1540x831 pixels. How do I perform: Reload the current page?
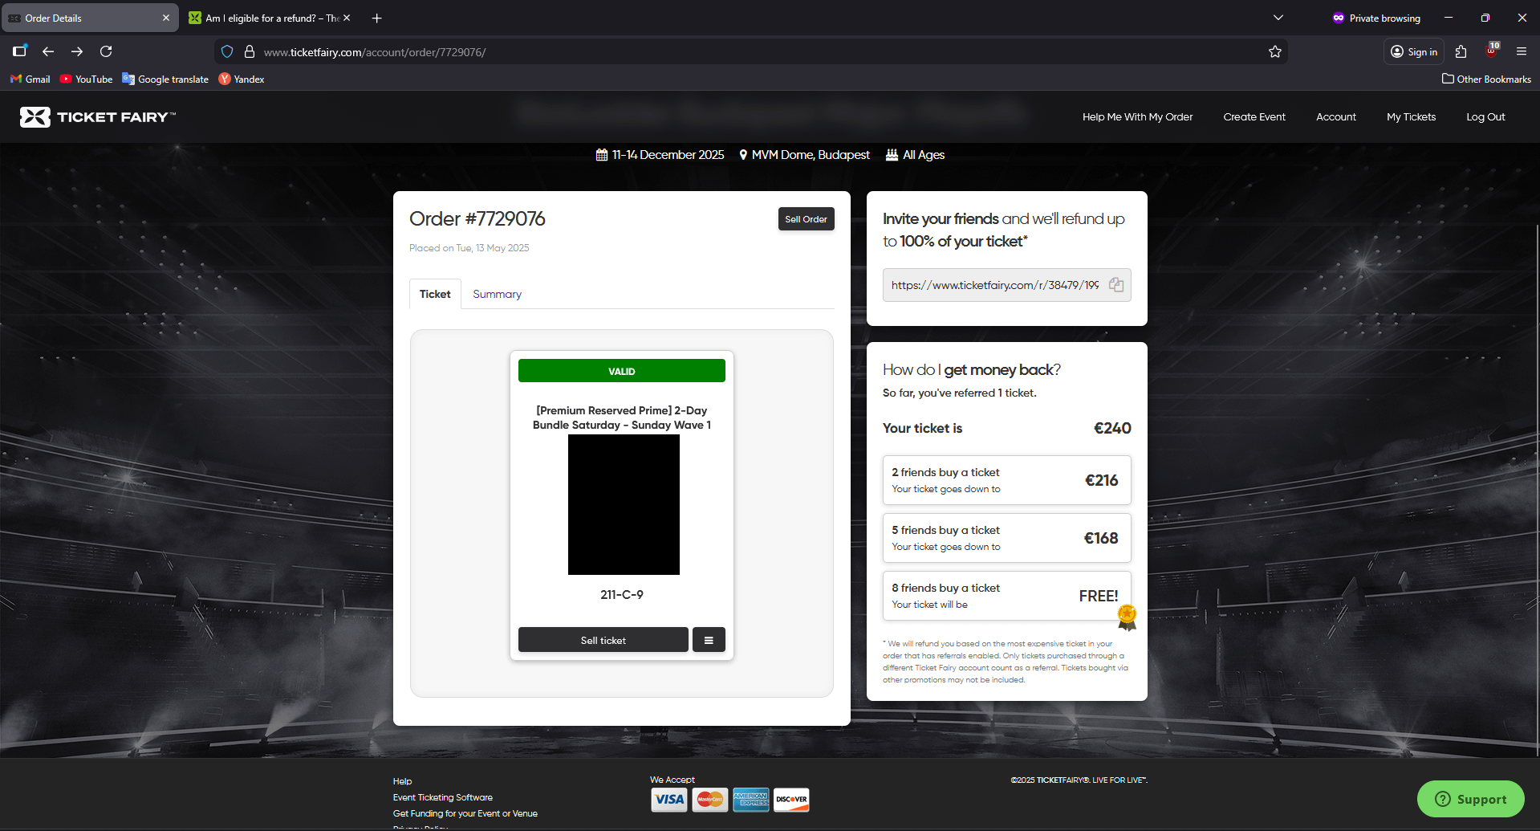point(106,51)
